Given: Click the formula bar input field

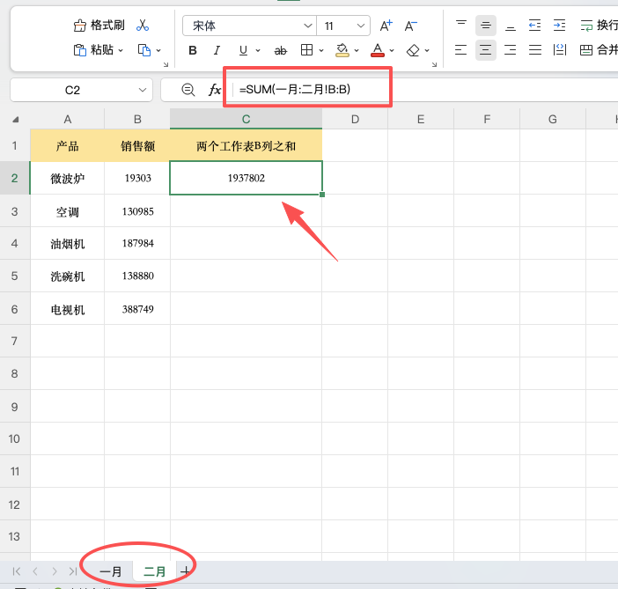Looking at the screenshot, I should (426, 90).
